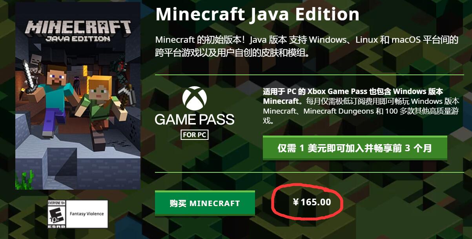
Task: Click the skeleton on the cover art
Action: (x=36, y=65)
